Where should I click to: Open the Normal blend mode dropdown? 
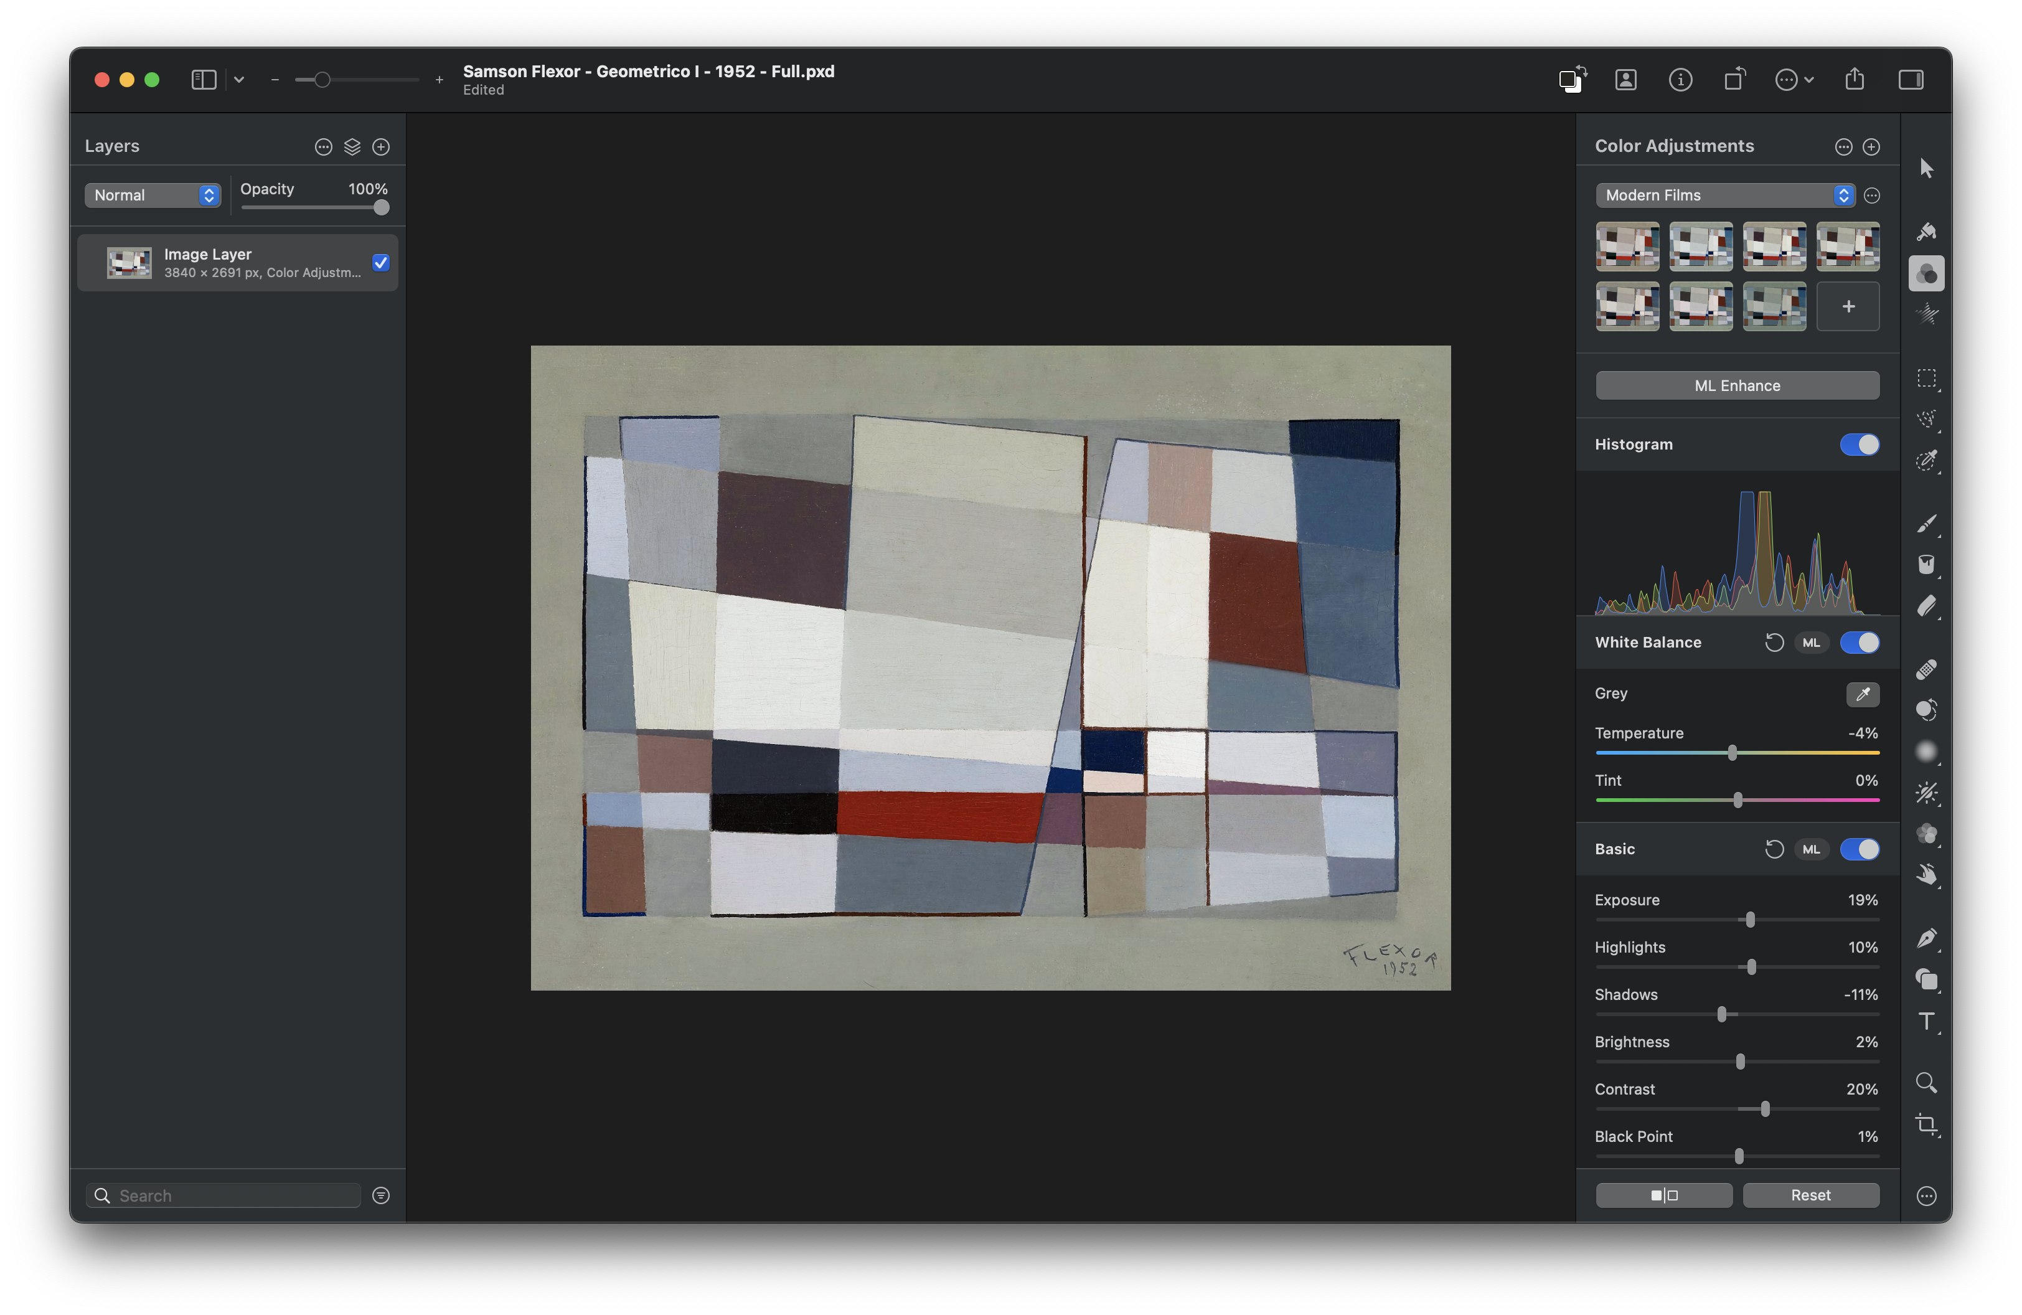click(152, 194)
